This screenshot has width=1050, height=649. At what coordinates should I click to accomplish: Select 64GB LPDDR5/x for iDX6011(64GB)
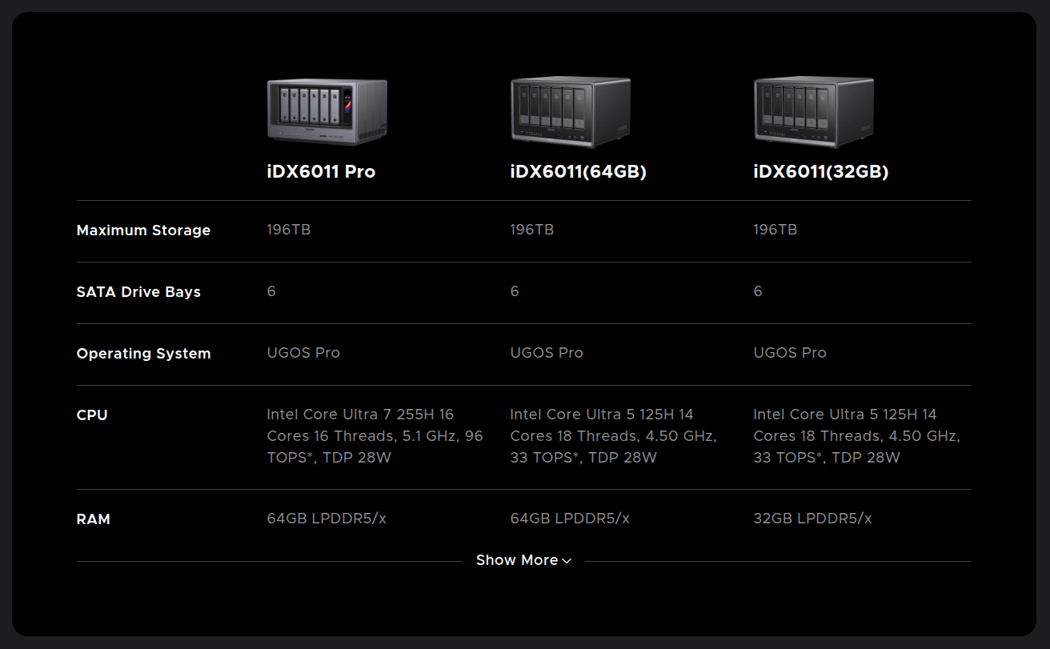click(x=570, y=519)
